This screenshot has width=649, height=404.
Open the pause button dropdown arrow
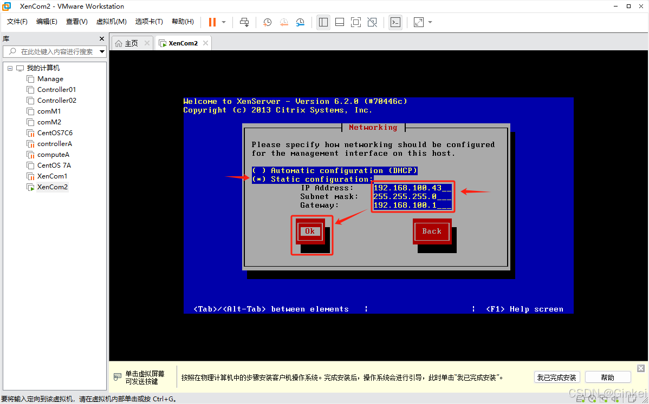(x=224, y=22)
